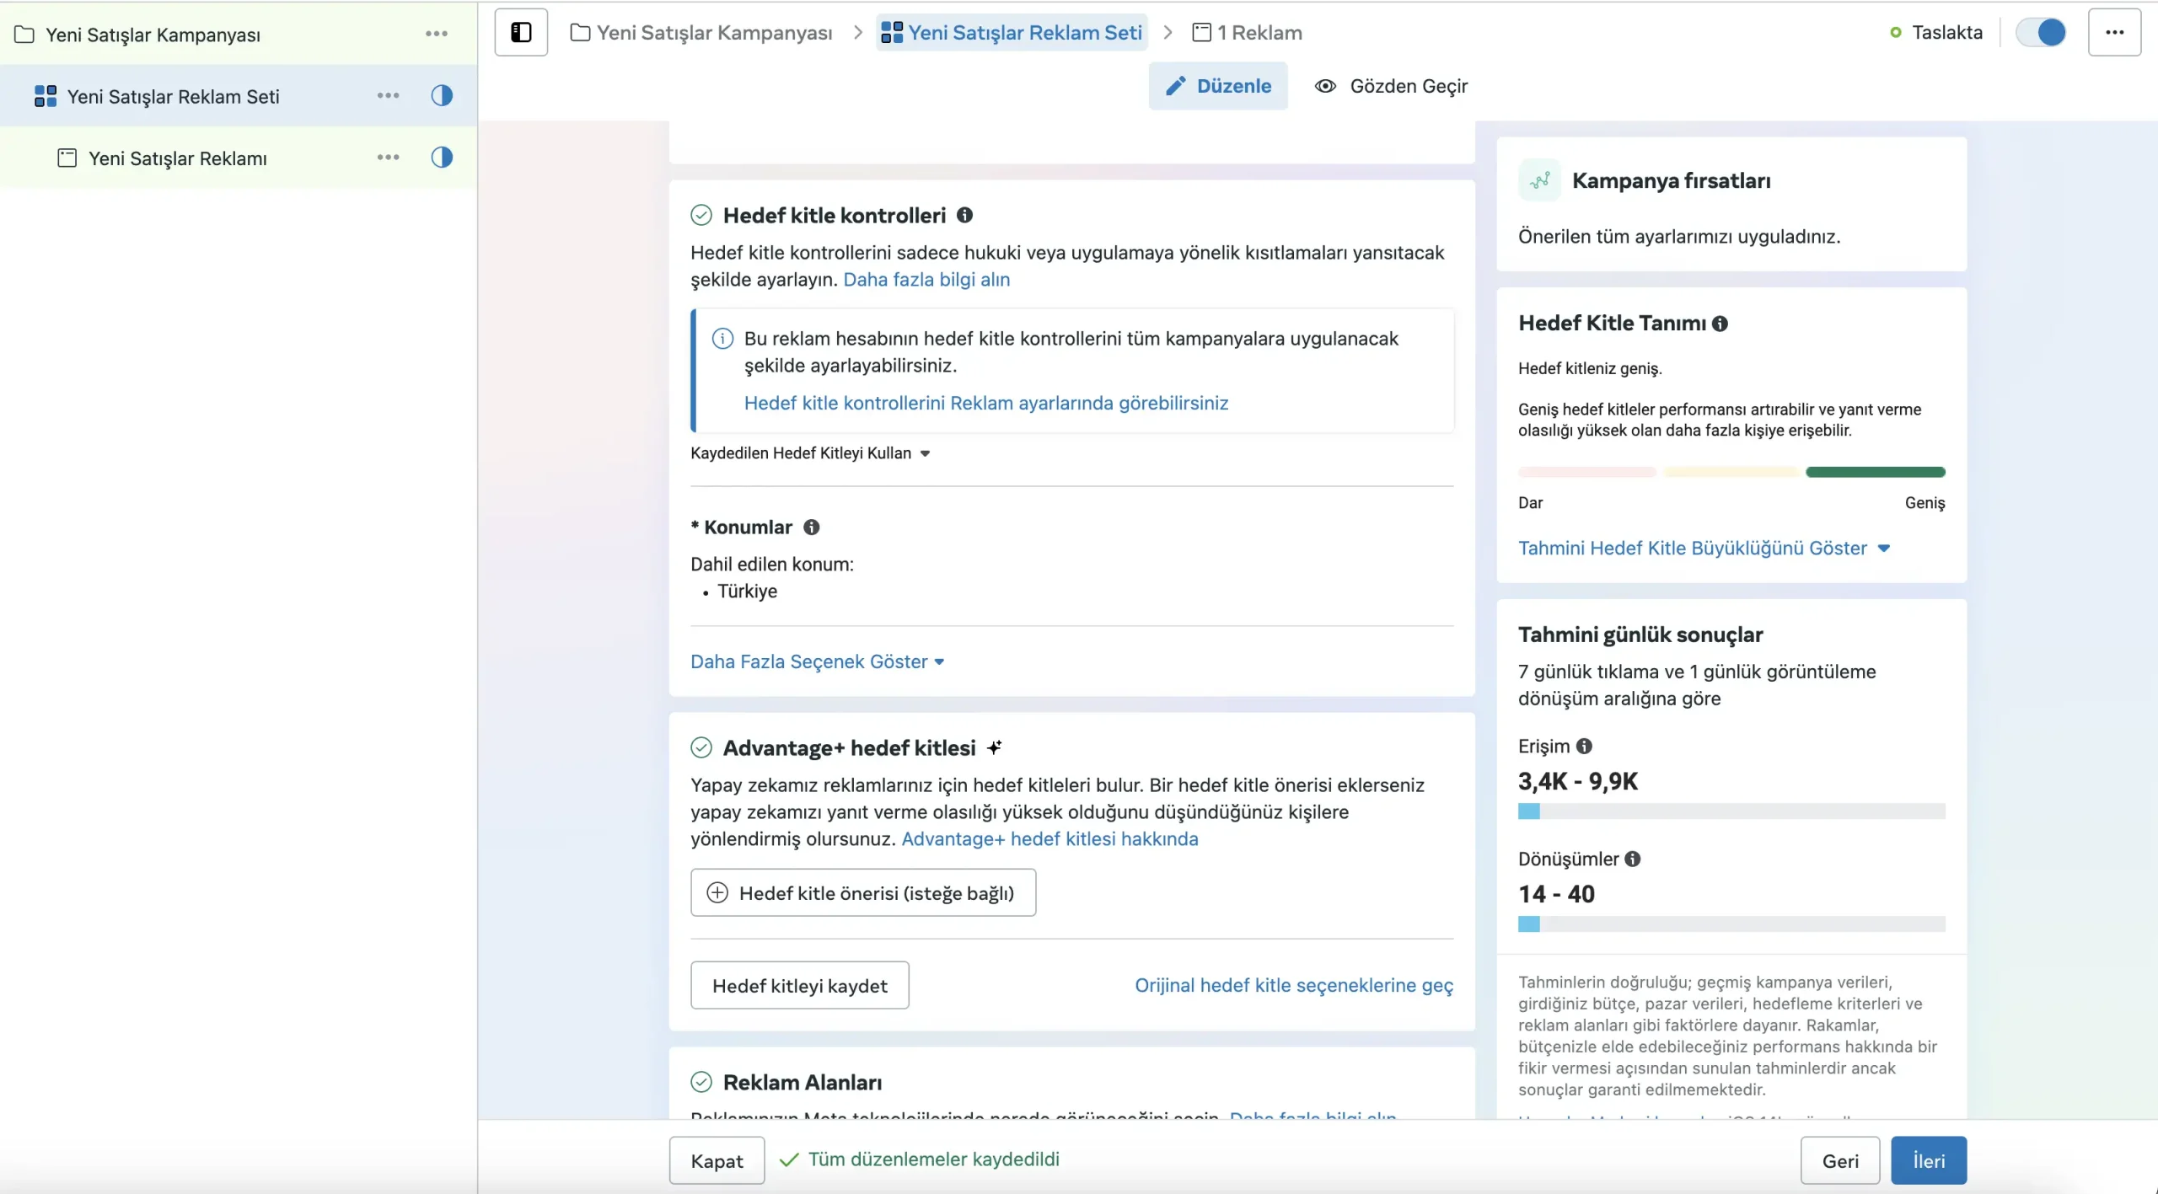Click the info circle in the blue notice box
Image resolution: width=2158 pixels, height=1194 pixels.
tap(722, 339)
